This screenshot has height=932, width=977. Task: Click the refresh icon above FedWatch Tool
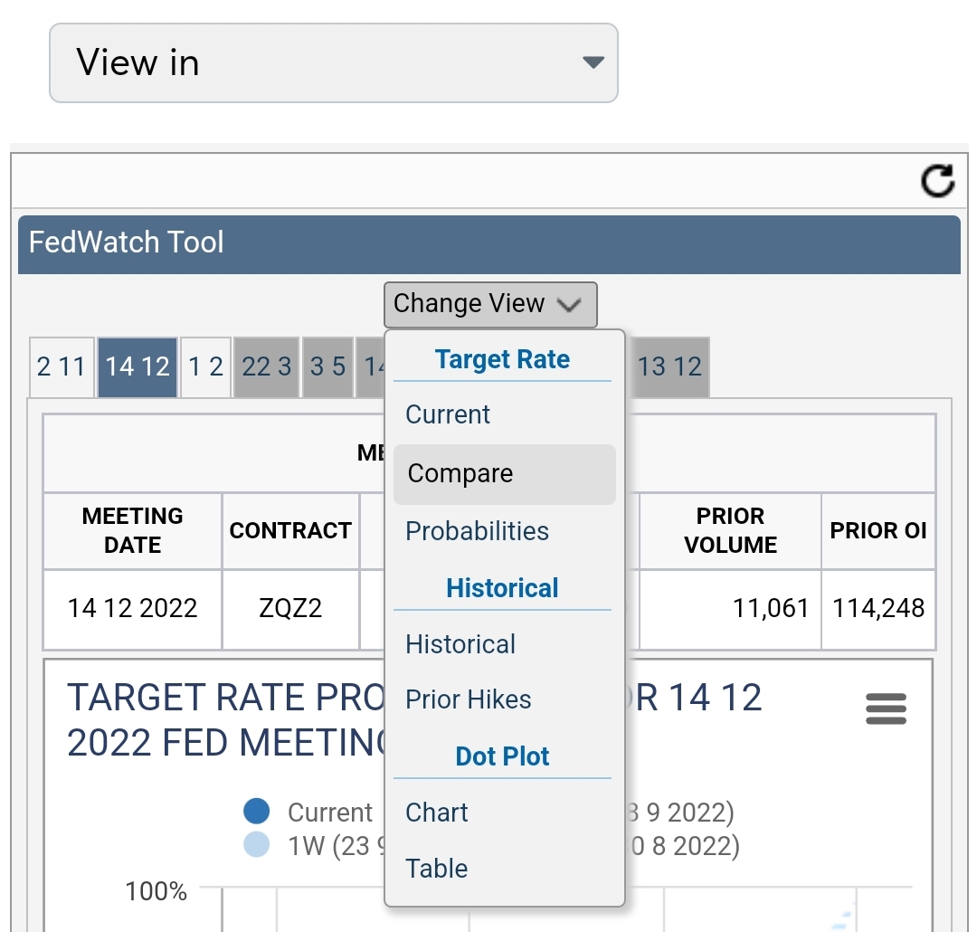point(938,181)
